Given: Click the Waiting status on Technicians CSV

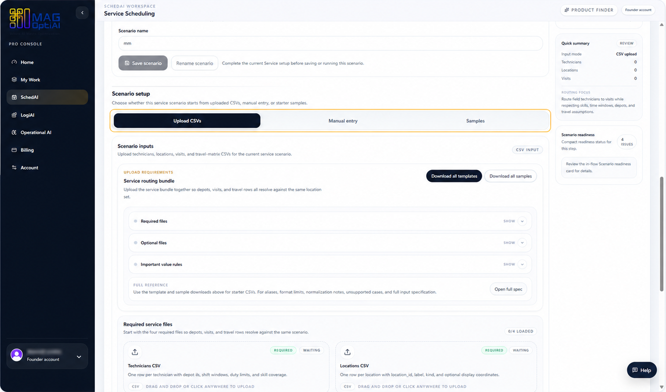Looking at the screenshot, I should point(311,350).
